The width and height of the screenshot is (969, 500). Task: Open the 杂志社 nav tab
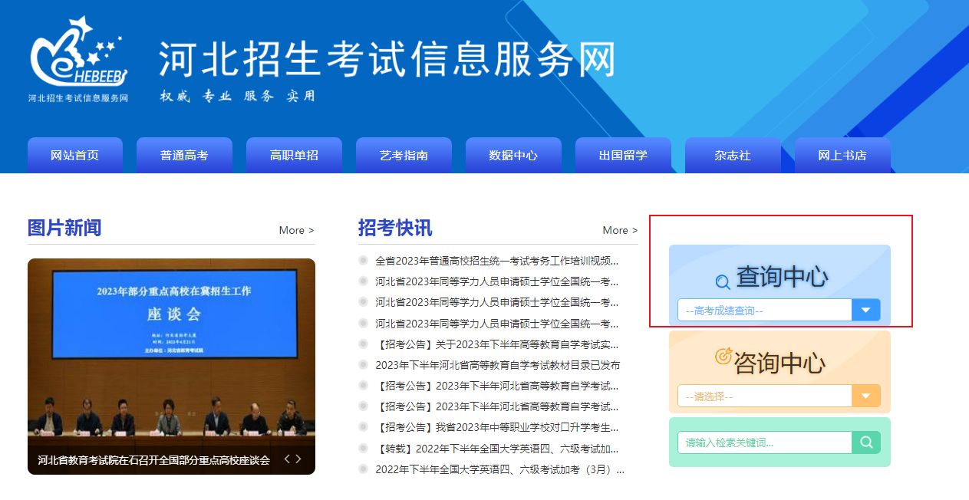[x=733, y=155]
